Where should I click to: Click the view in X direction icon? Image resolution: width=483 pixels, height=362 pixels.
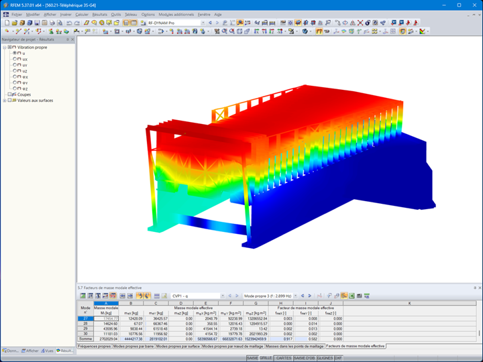click(256, 32)
